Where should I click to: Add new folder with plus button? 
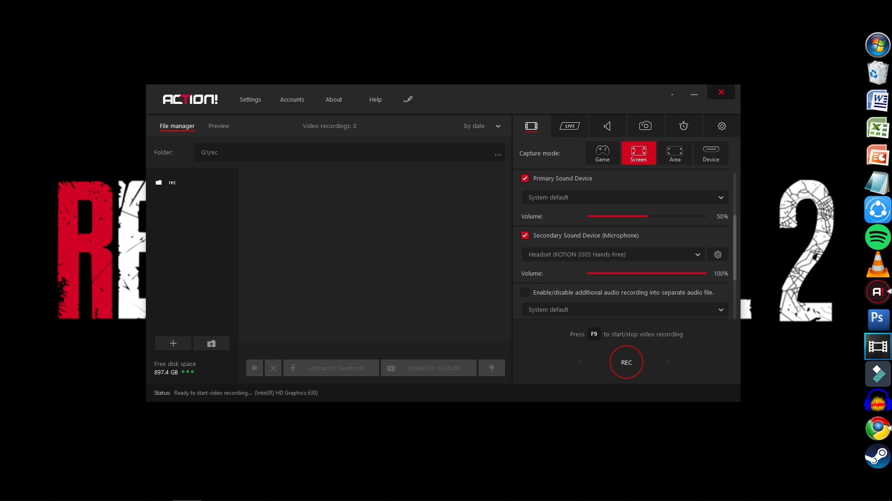point(173,343)
